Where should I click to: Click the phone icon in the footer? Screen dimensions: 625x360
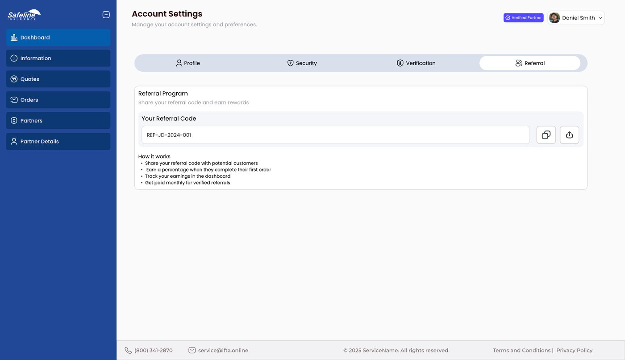point(128,350)
